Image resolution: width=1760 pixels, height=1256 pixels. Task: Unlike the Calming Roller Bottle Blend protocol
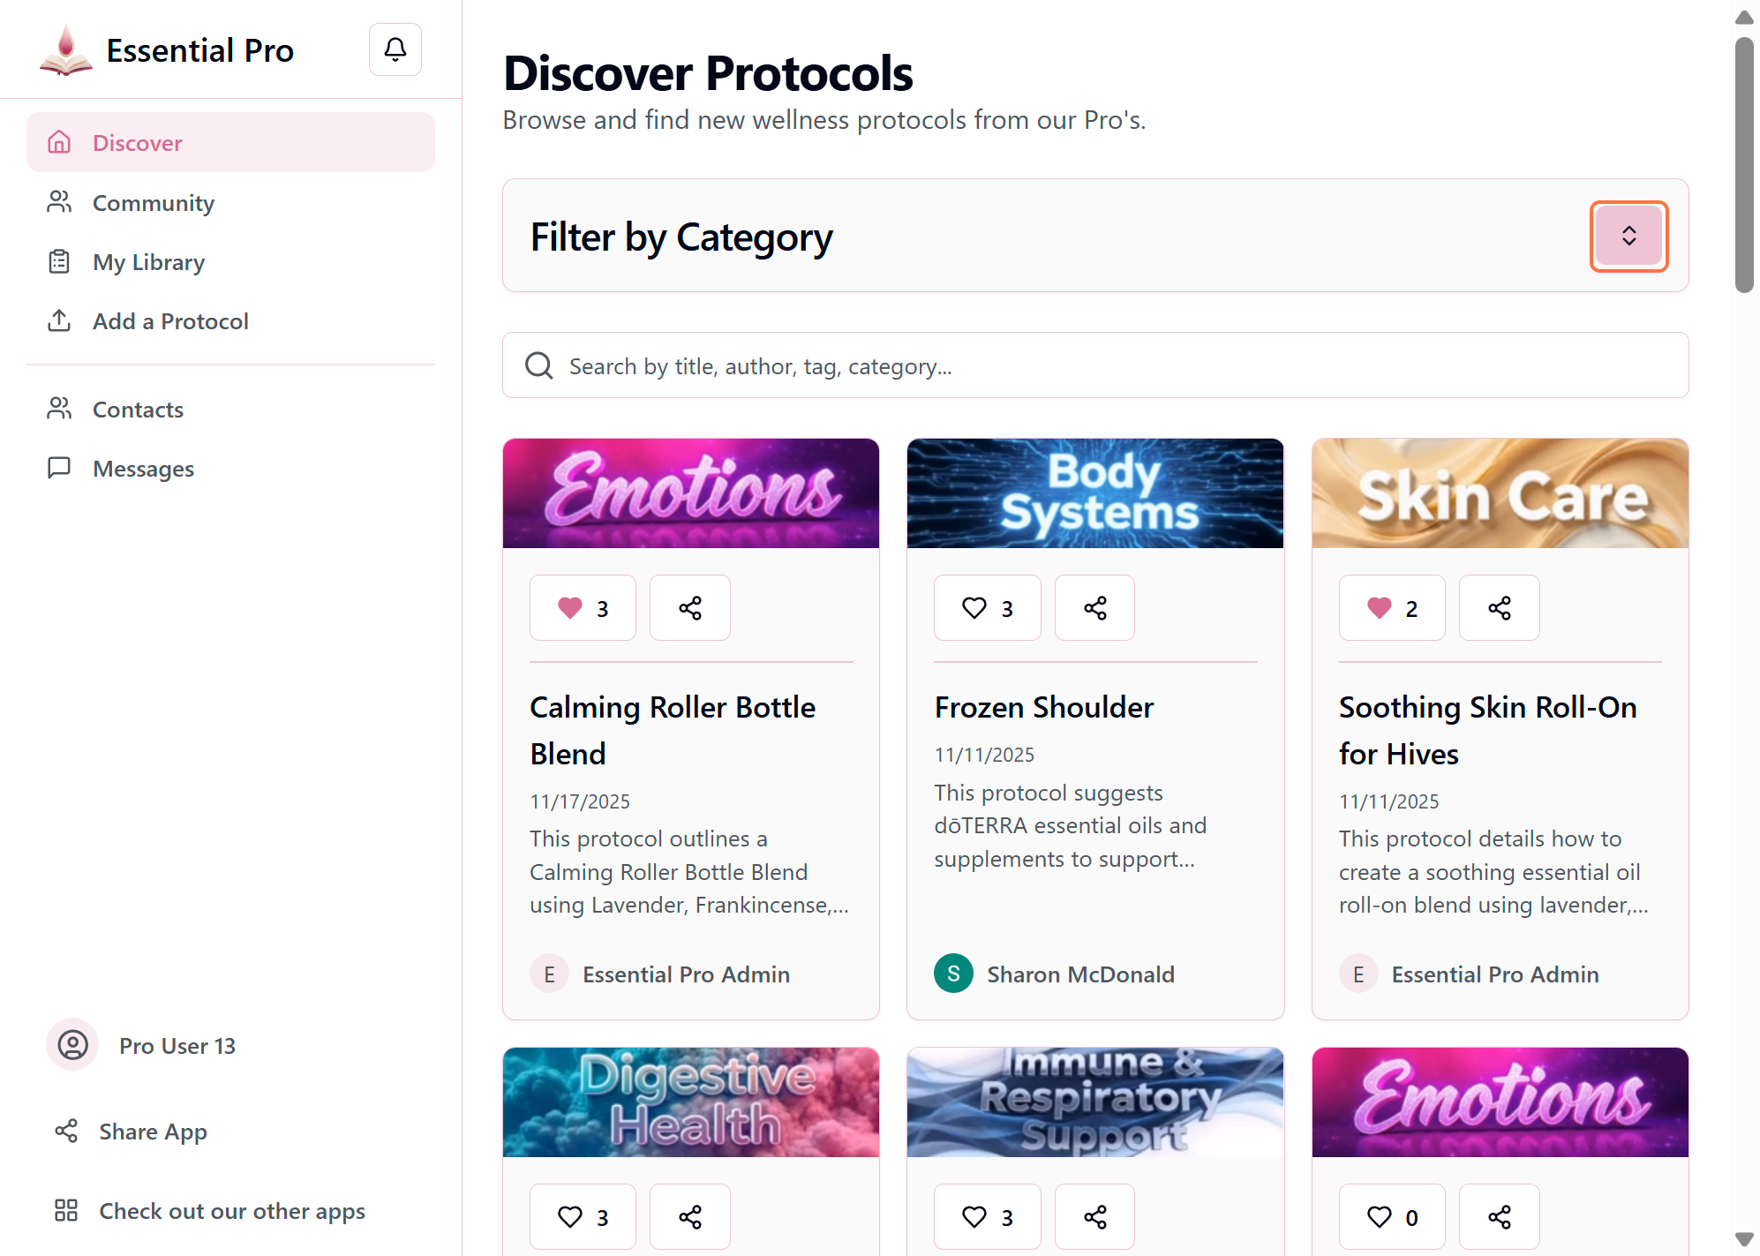(582, 608)
